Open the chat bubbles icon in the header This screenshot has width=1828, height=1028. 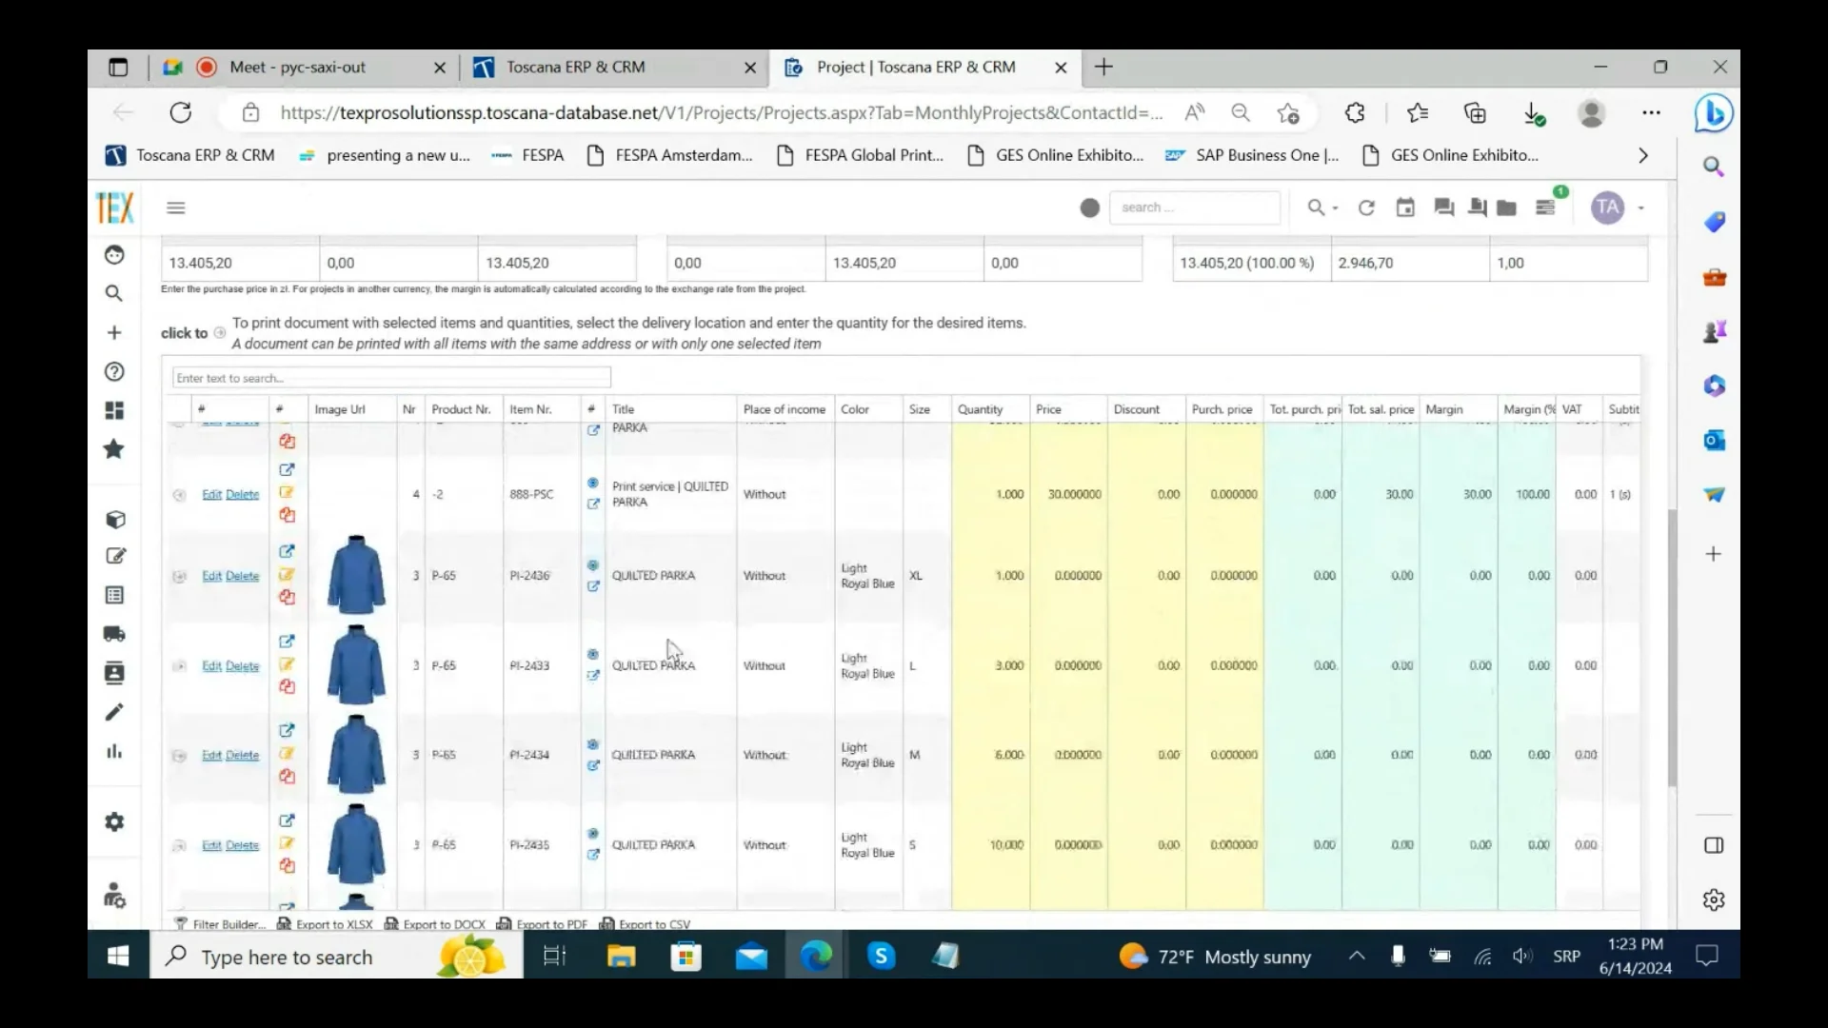click(x=1444, y=208)
